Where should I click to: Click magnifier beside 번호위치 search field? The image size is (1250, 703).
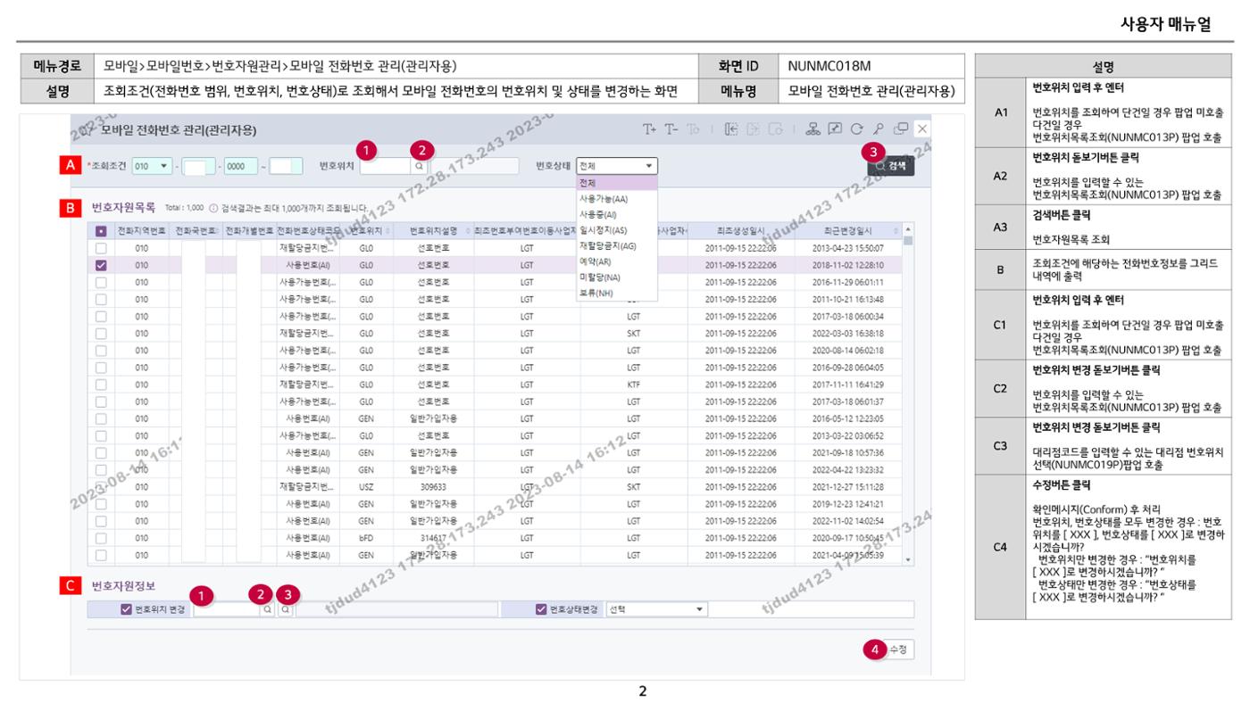420,166
